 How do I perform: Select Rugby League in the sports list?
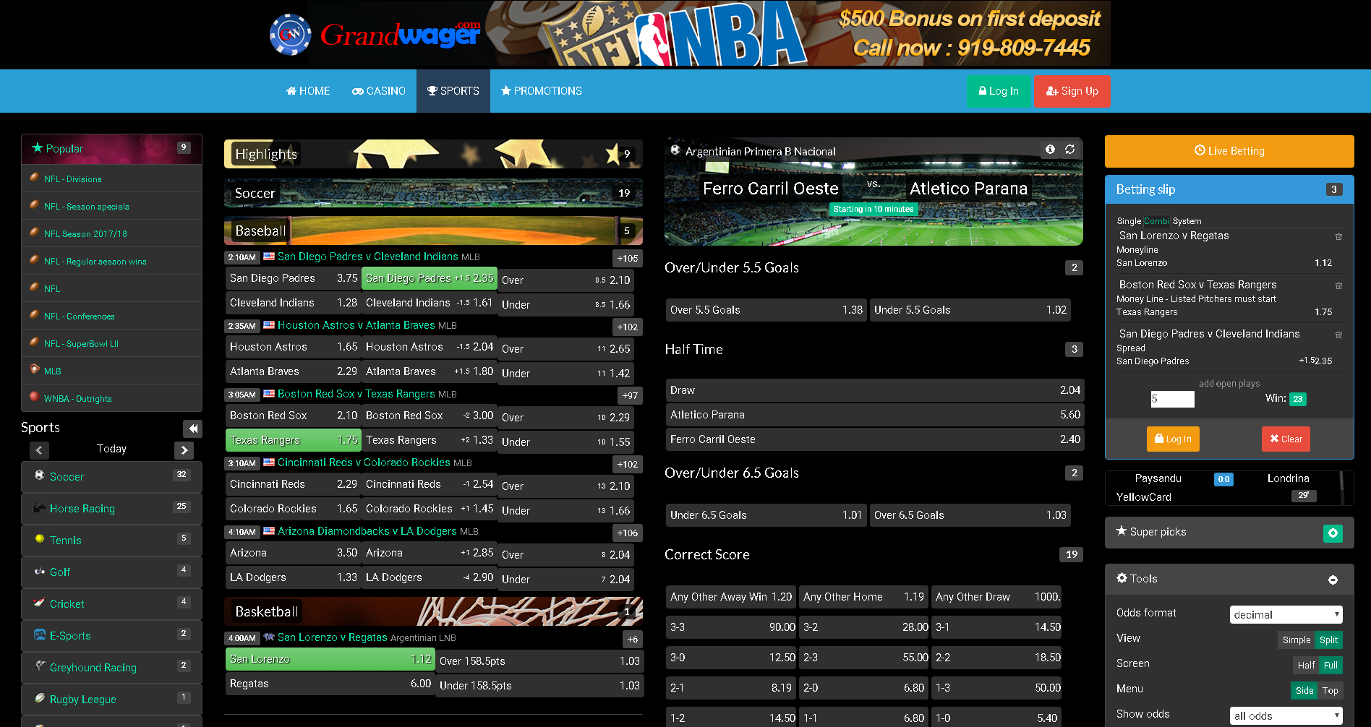pyautogui.click(x=111, y=699)
